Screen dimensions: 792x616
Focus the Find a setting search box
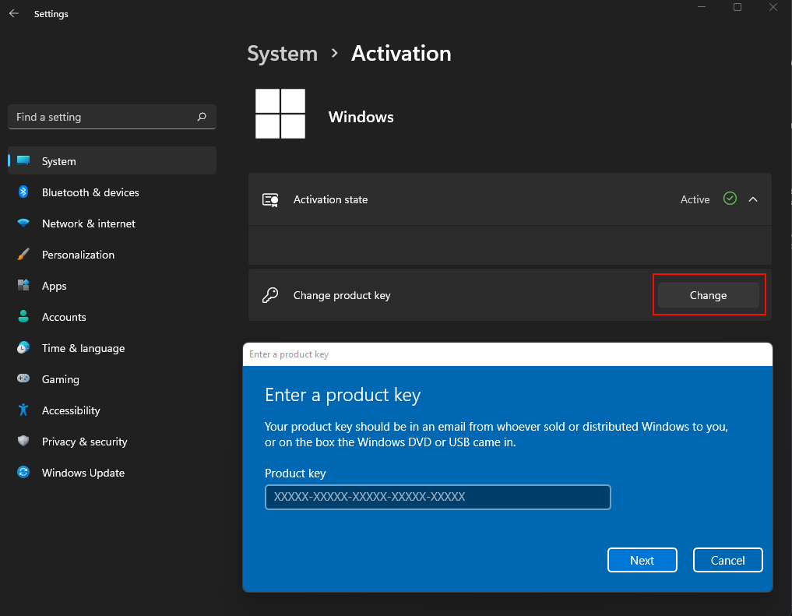112,117
